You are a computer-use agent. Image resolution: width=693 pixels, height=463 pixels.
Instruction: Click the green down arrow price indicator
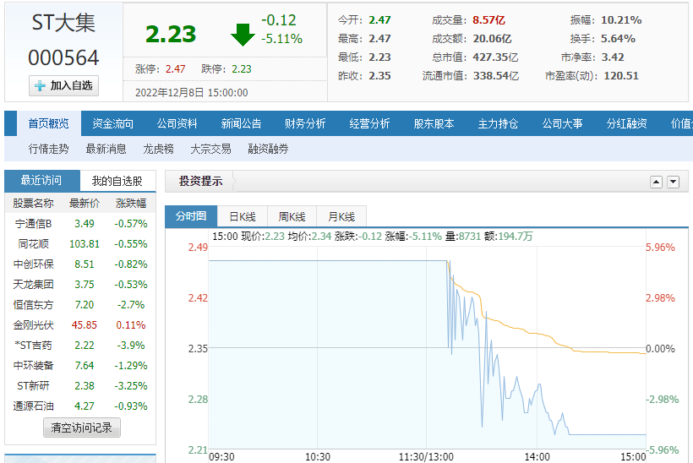[x=243, y=34]
